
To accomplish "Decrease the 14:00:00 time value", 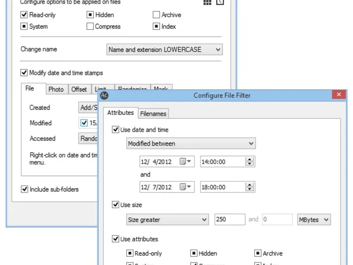I will (x=249, y=164).
